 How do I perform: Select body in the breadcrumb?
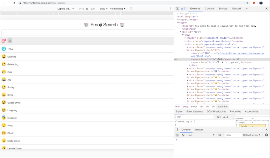pos(186,107)
